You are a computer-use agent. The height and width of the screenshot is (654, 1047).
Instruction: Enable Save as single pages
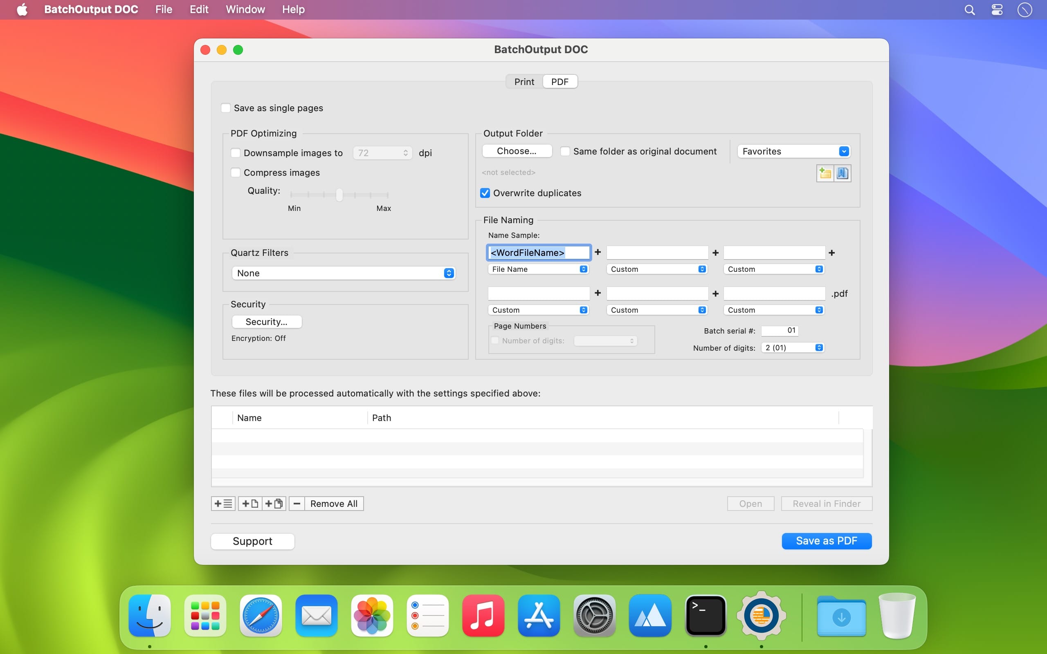click(x=226, y=108)
